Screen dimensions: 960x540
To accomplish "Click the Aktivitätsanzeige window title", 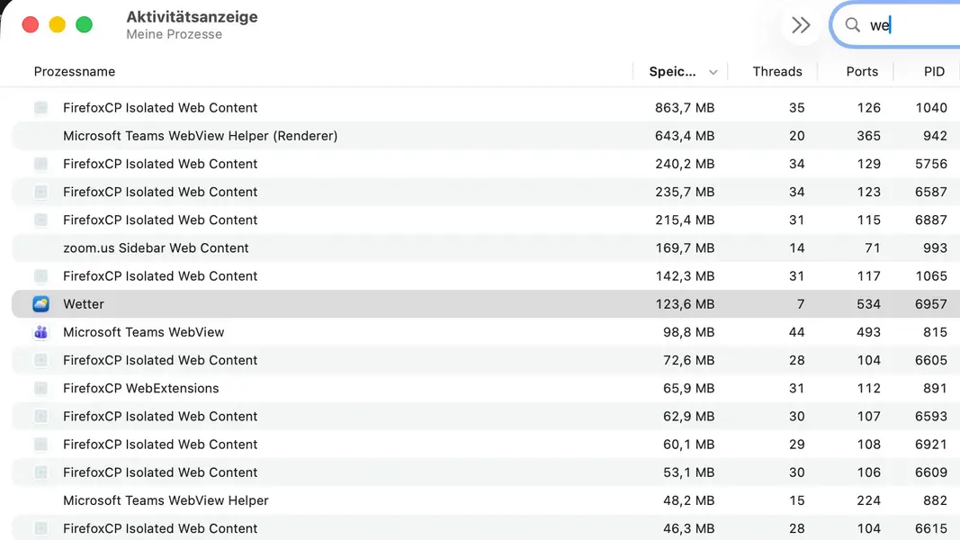I will 192,17.
